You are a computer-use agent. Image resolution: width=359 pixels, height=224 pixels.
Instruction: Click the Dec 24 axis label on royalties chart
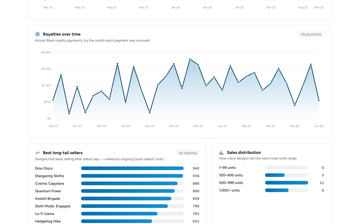[x=174, y=126]
